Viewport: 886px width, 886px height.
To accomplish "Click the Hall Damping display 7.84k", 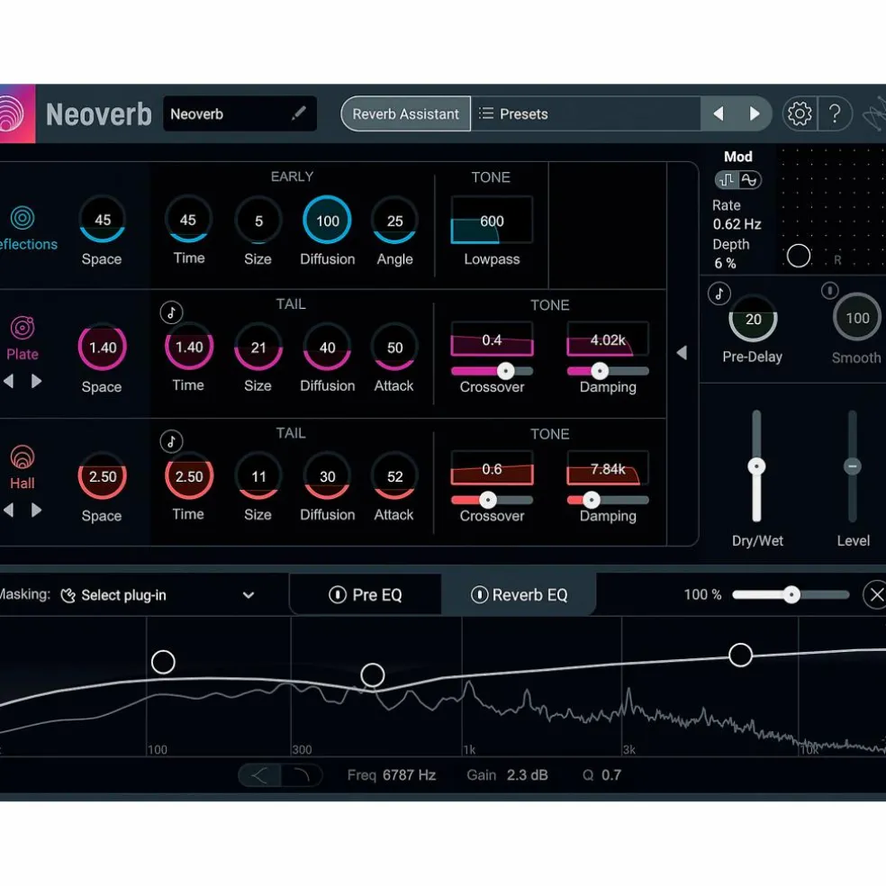I will pyautogui.click(x=608, y=468).
